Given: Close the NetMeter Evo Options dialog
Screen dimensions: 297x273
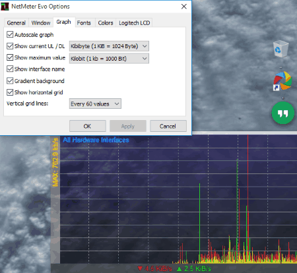Looking at the screenshot, I should coord(184,7).
